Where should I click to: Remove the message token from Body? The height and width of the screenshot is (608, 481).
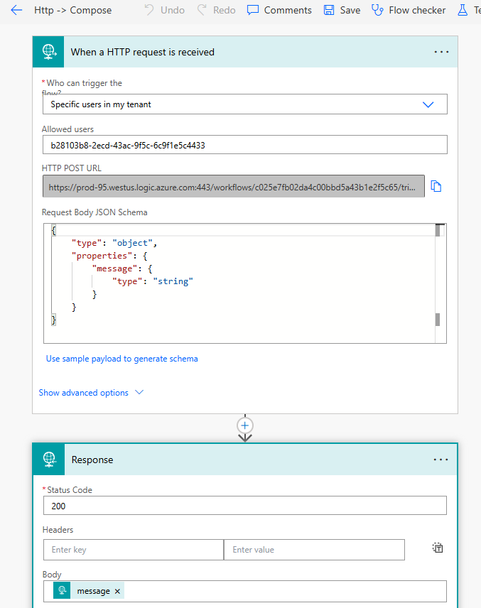point(117,590)
